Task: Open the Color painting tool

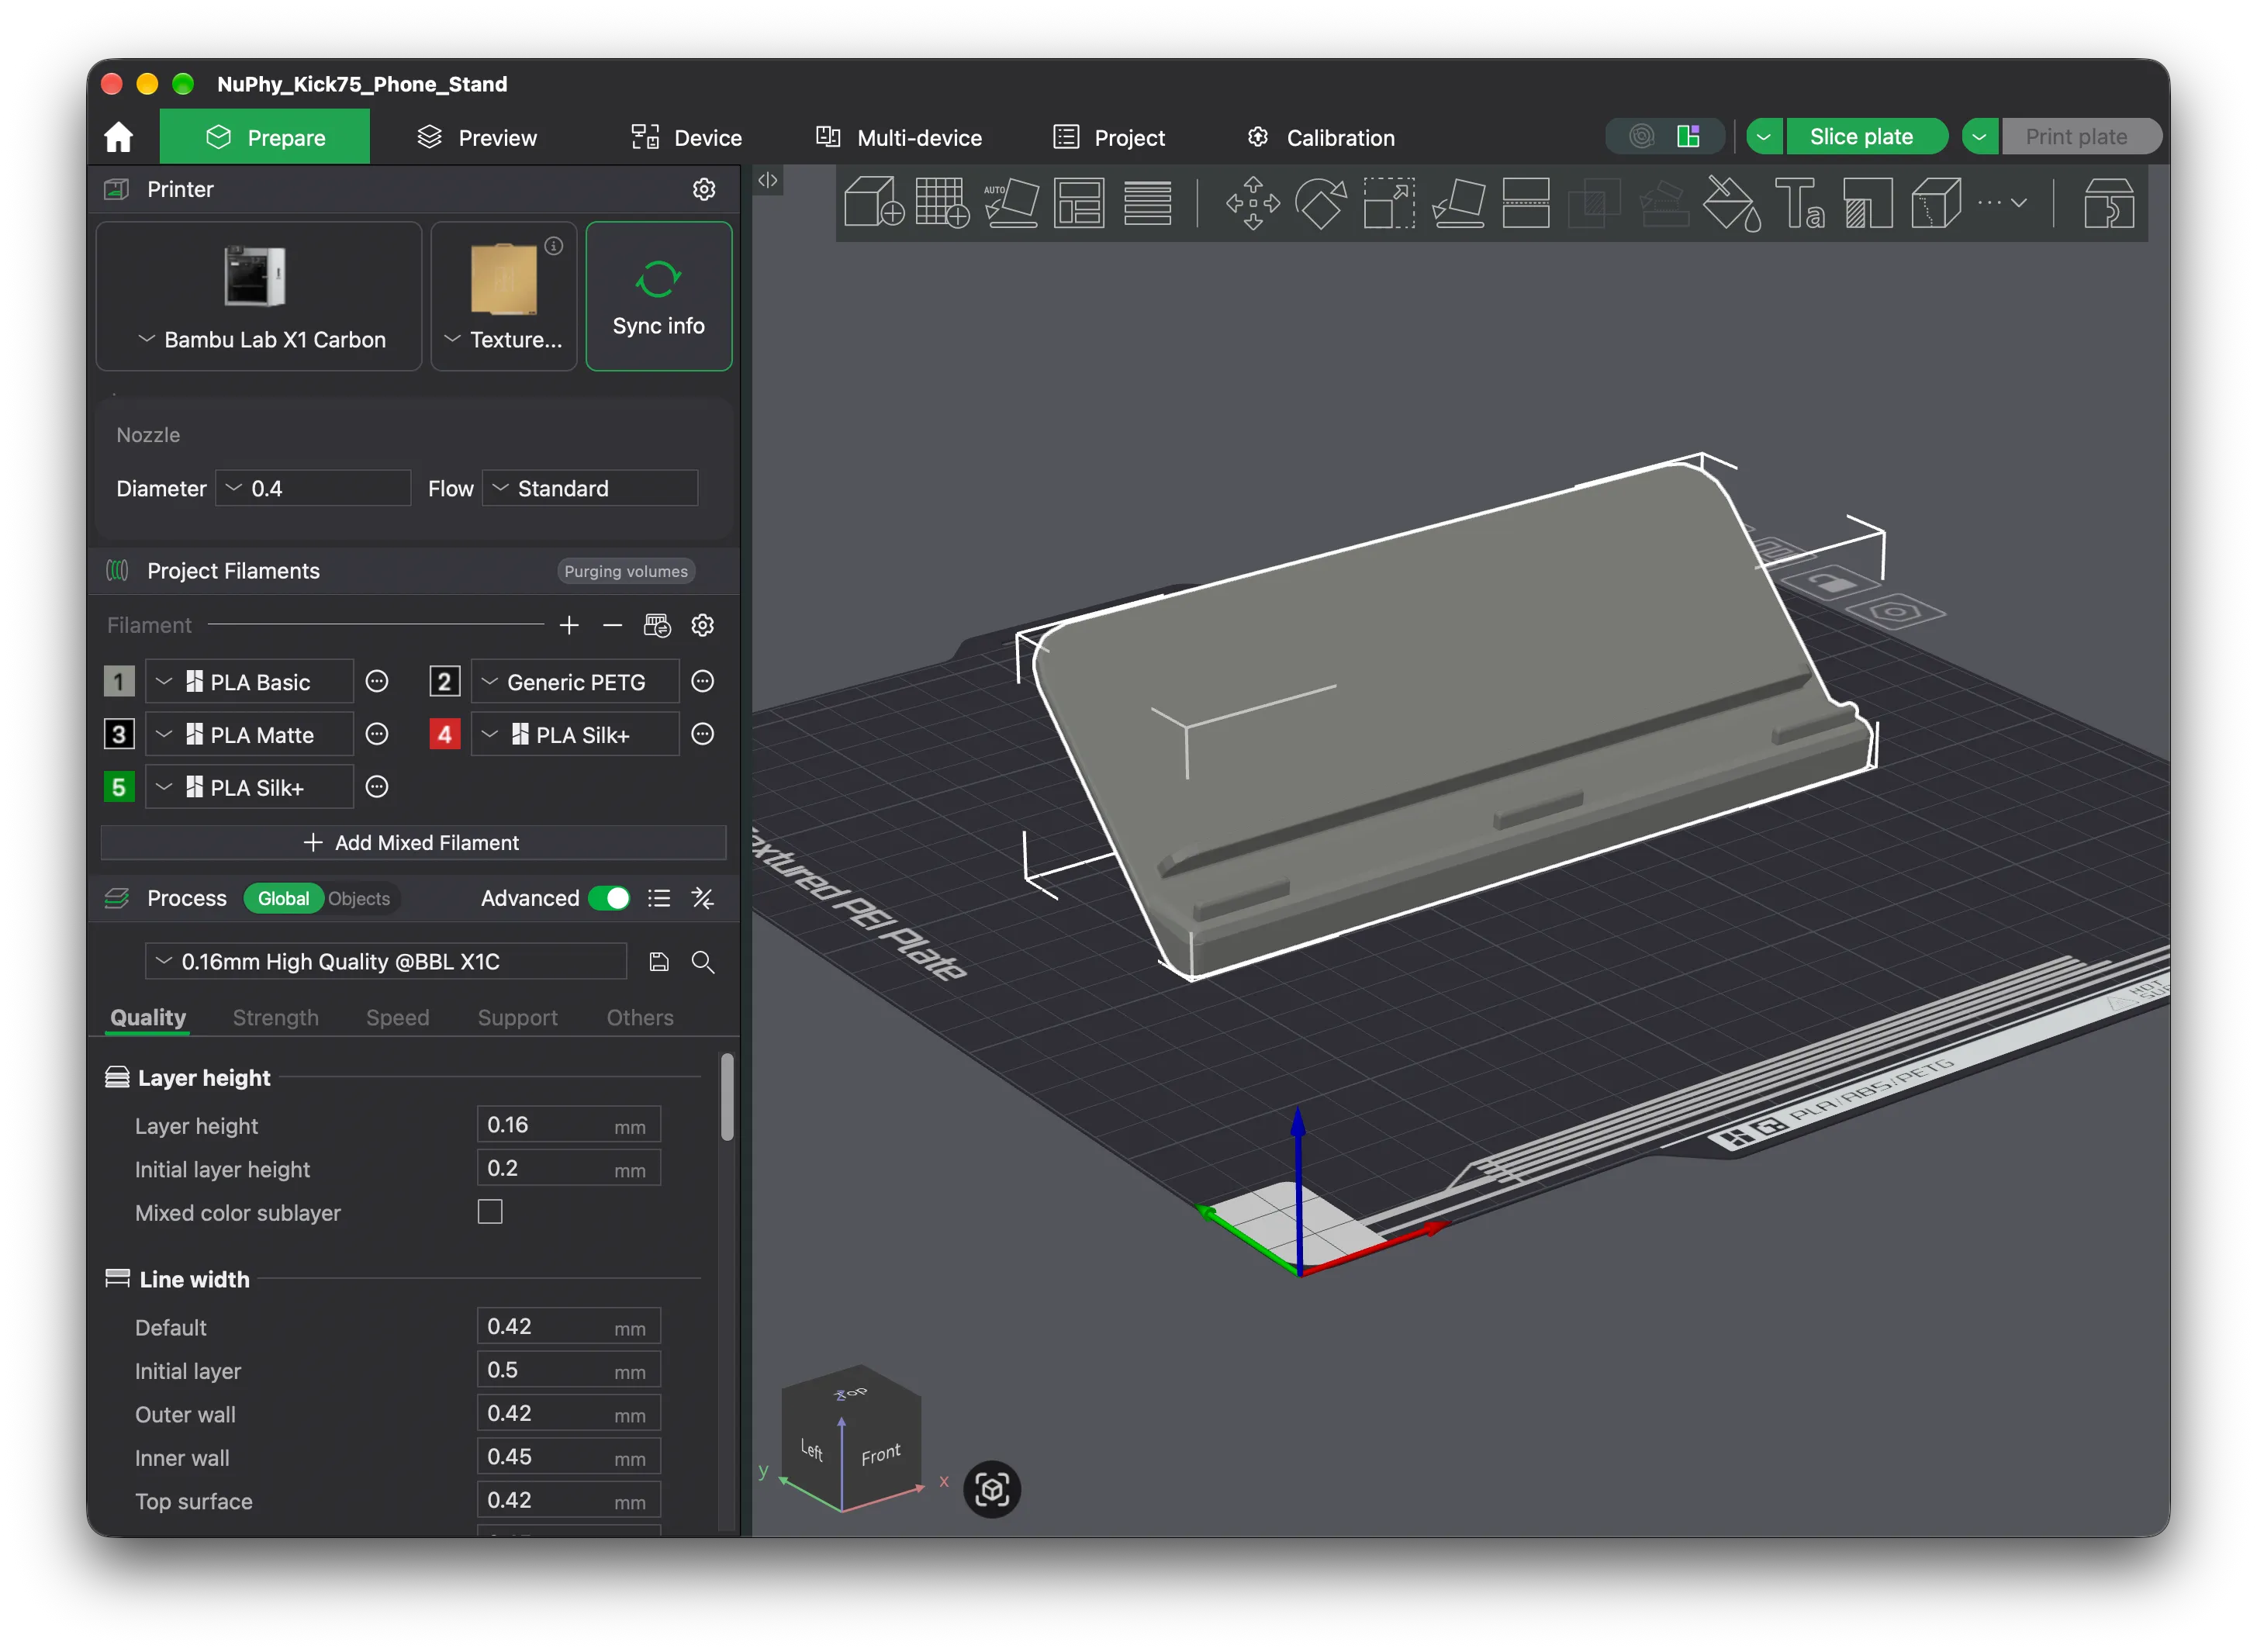Action: [1731, 202]
